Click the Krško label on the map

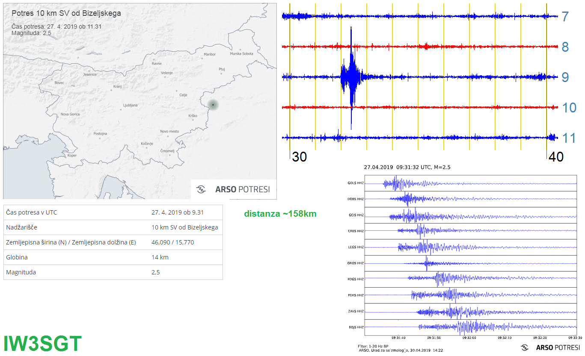tap(193, 116)
